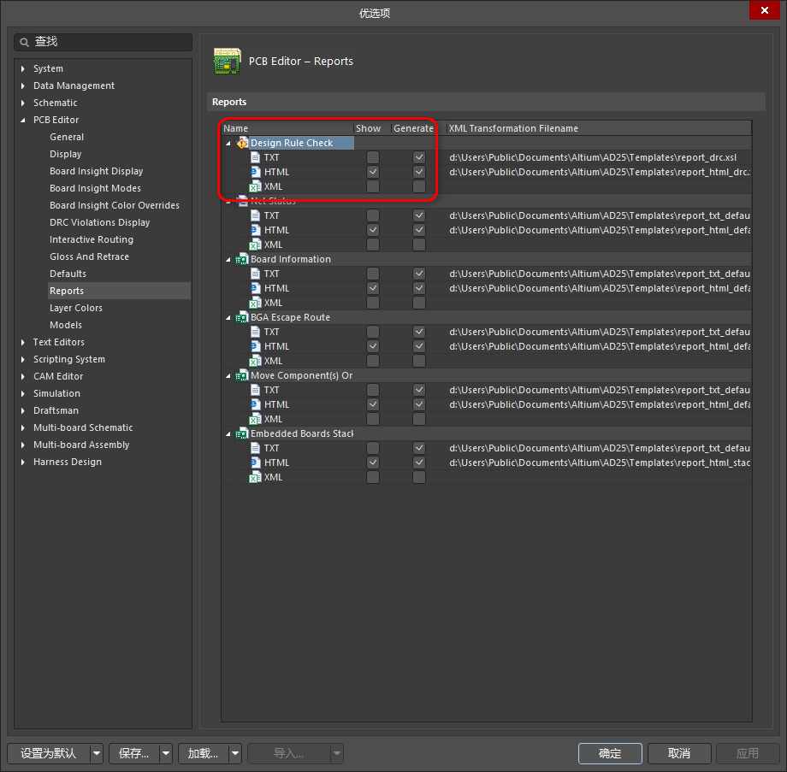This screenshot has width=787, height=772.
Task: Click the TXT file icon under Design Rule Check
Action: click(256, 157)
